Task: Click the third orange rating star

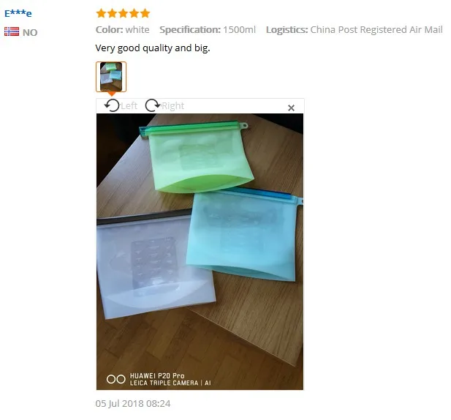Action: (x=123, y=13)
